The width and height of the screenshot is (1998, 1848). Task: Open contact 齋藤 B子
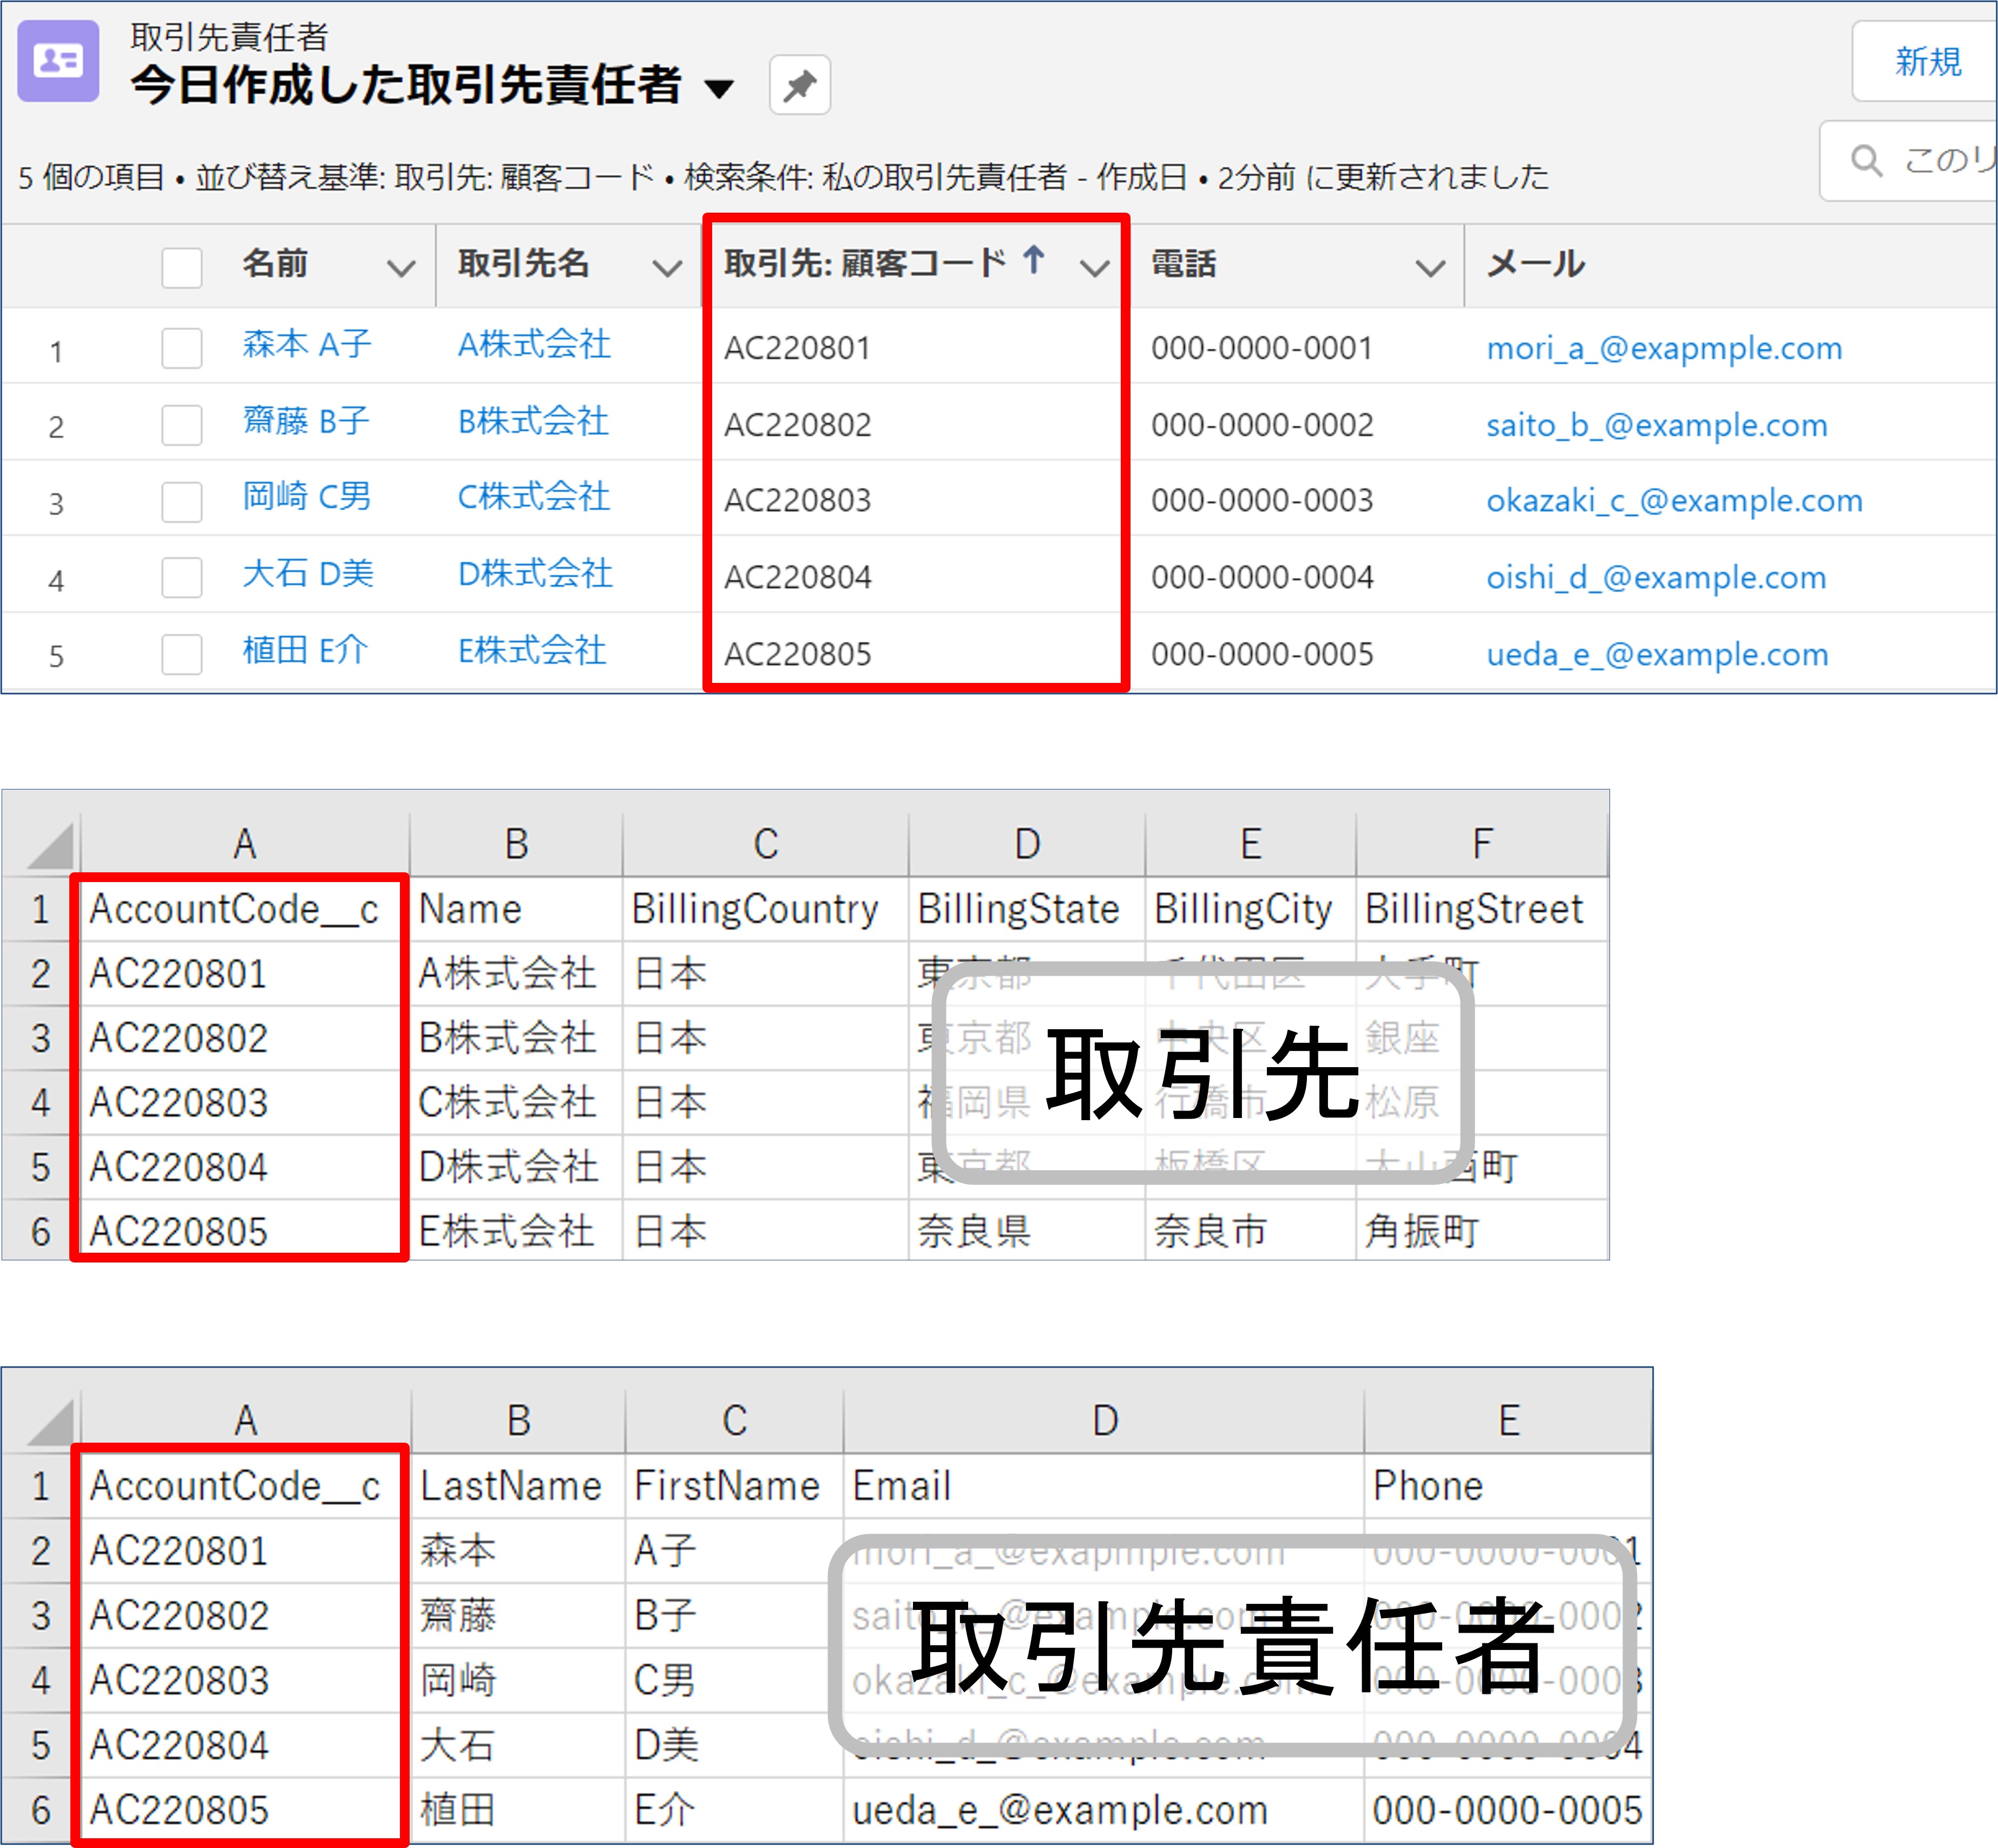click(x=307, y=421)
